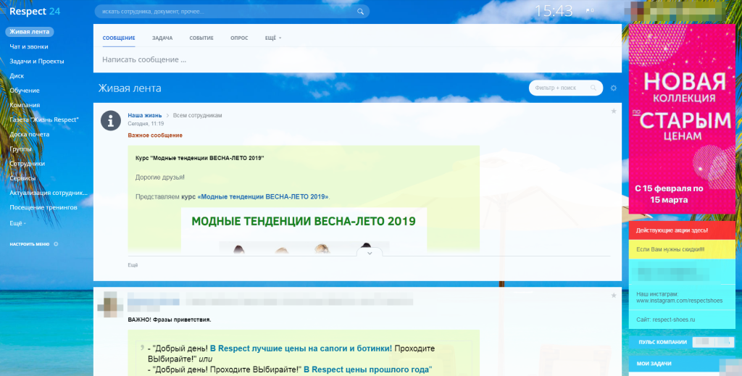This screenshot has width=742, height=376.
Task: Open the Модные тенденции ВЕСНА-ЛЕТО 2019 link
Action: tap(262, 196)
